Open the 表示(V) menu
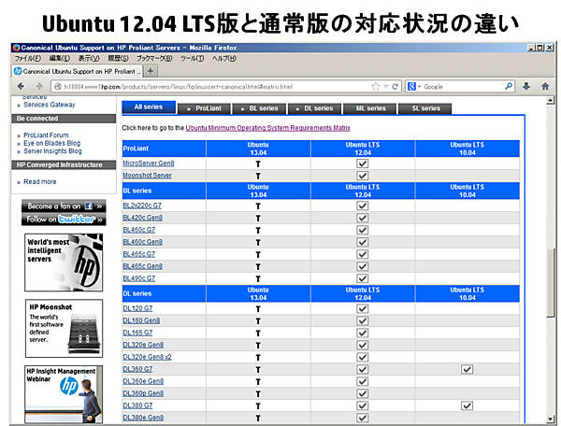The height and width of the screenshot is (426, 561). 89,58
